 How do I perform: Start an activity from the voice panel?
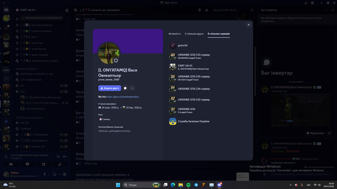pos(44,164)
